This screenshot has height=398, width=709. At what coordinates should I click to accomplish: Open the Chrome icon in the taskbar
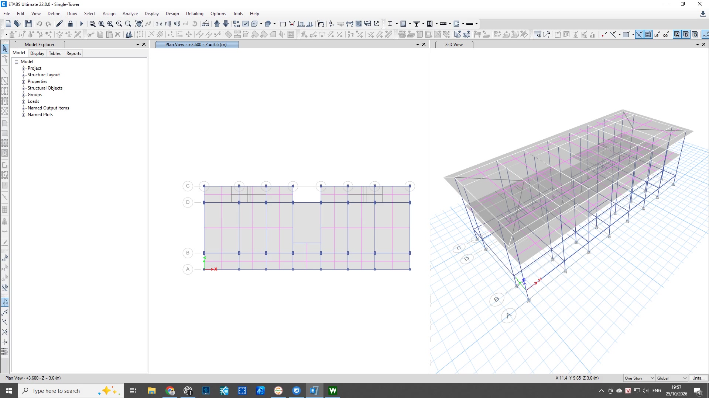pyautogui.click(x=170, y=391)
